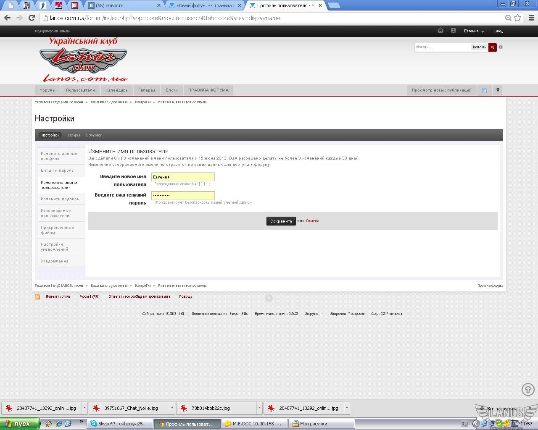The width and height of the screenshot is (538, 430).
Task: Click the map marker icon in navbar
Action: click(498, 90)
